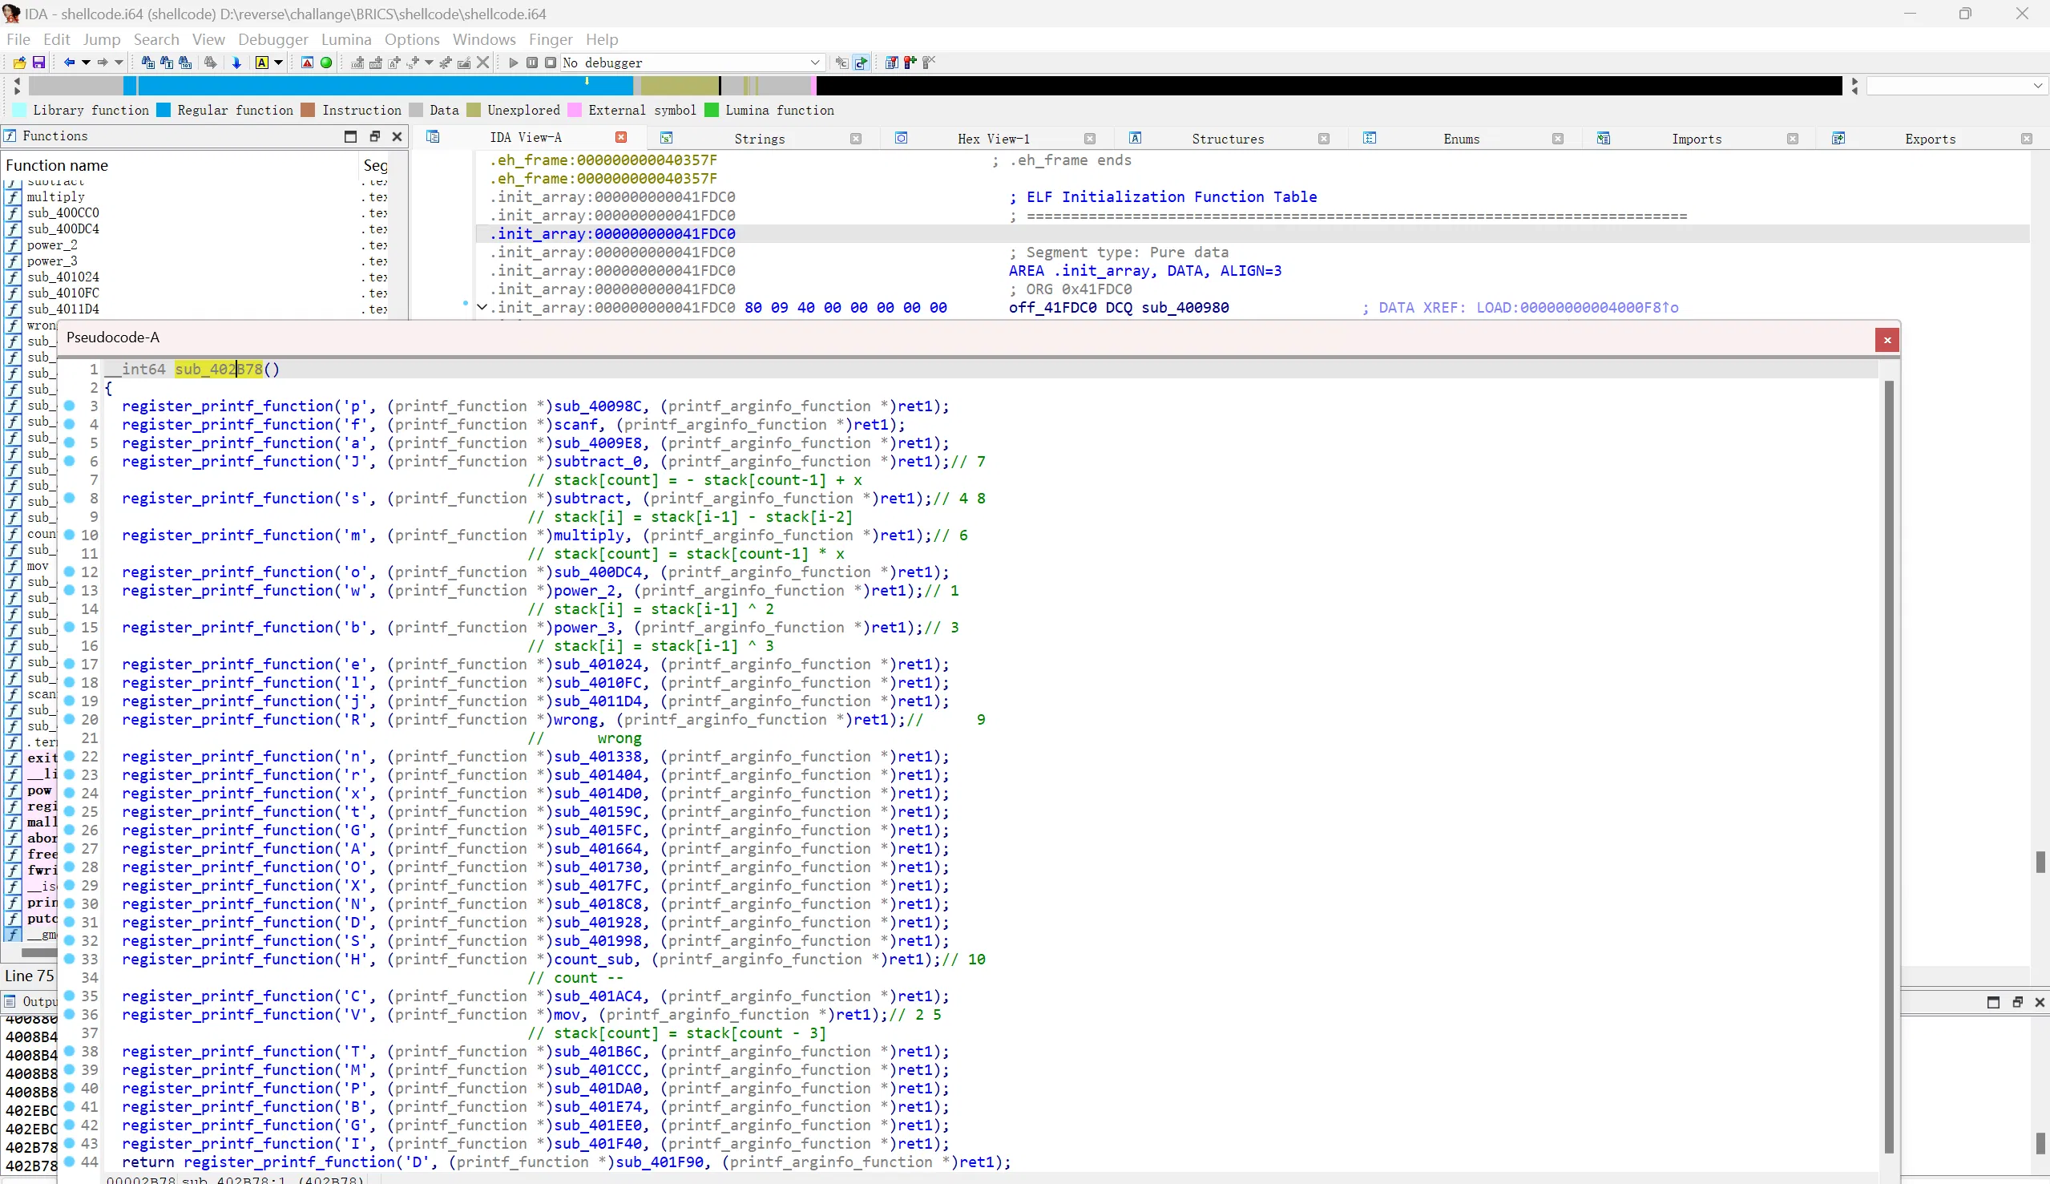This screenshot has width=2050, height=1184.
Task: Click the yellow 'A' text search icon
Action: point(262,63)
